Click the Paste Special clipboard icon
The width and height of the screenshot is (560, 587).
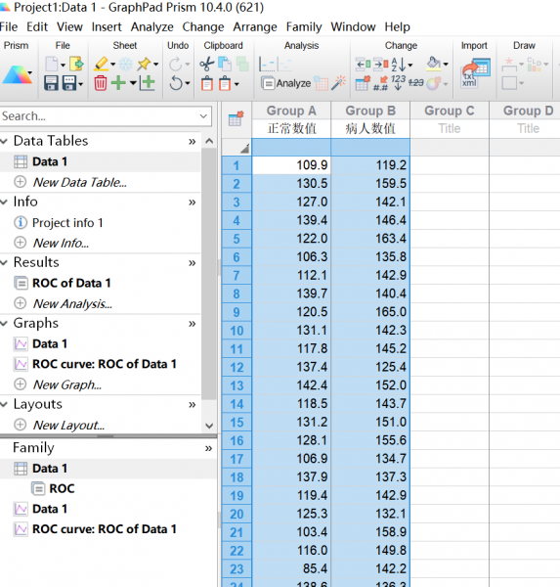tap(225, 83)
